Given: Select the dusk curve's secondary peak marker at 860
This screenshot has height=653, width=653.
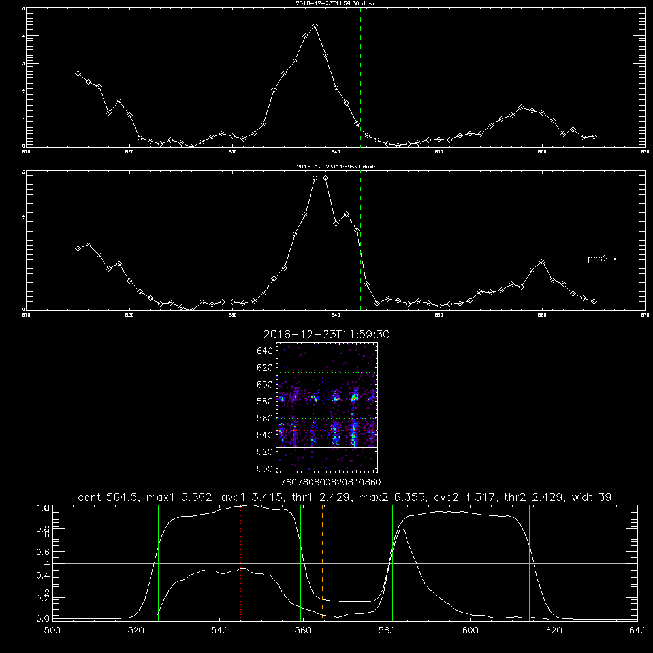Looking at the screenshot, I should click(542, 262).
